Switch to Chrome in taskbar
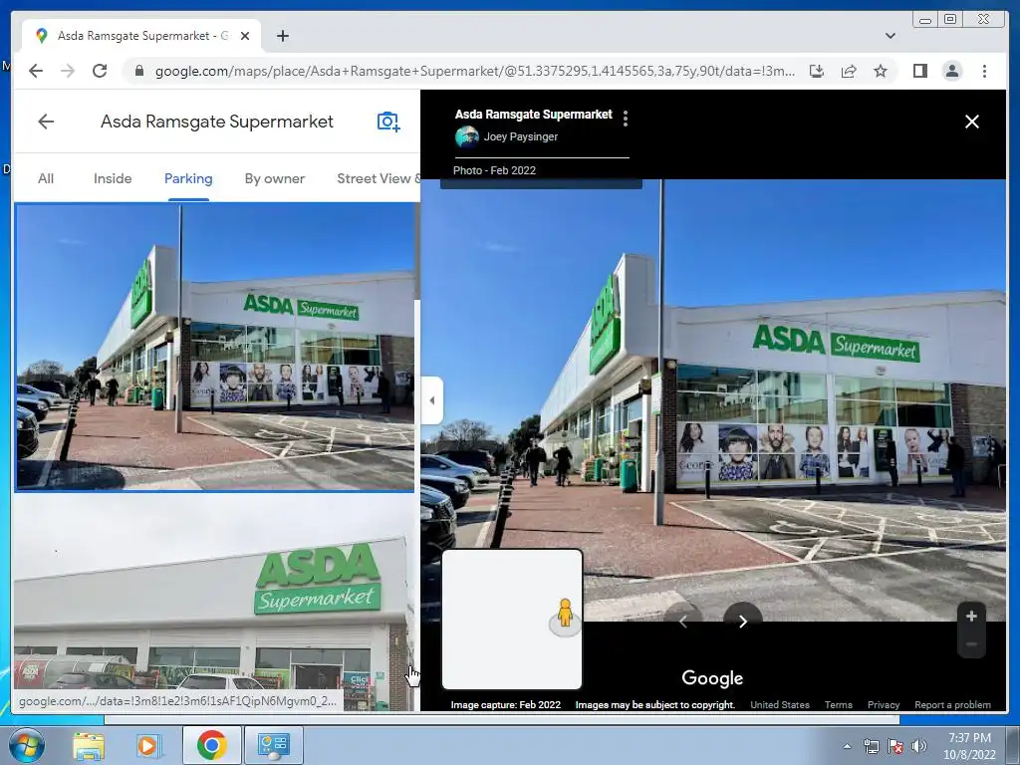The image size is (1020, 765). coord(211,745)
